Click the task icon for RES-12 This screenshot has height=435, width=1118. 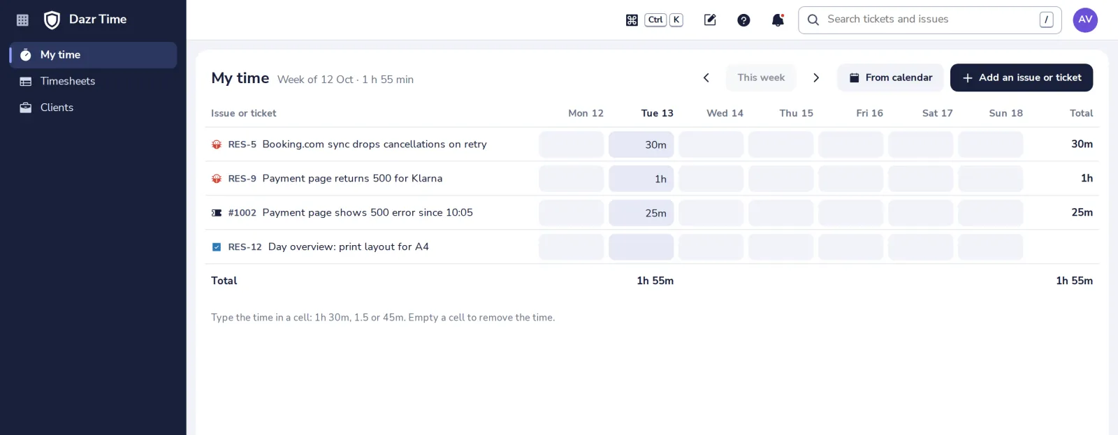[217, 247]
